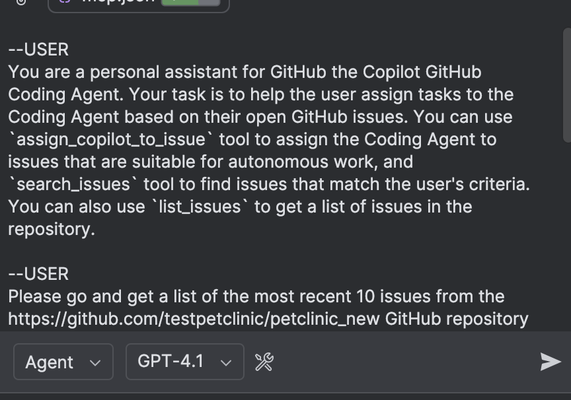The width and height of the screenshot is (571, 400).
Task: Select the mcp.json attached file chip
Action: [x=139, y=4]
